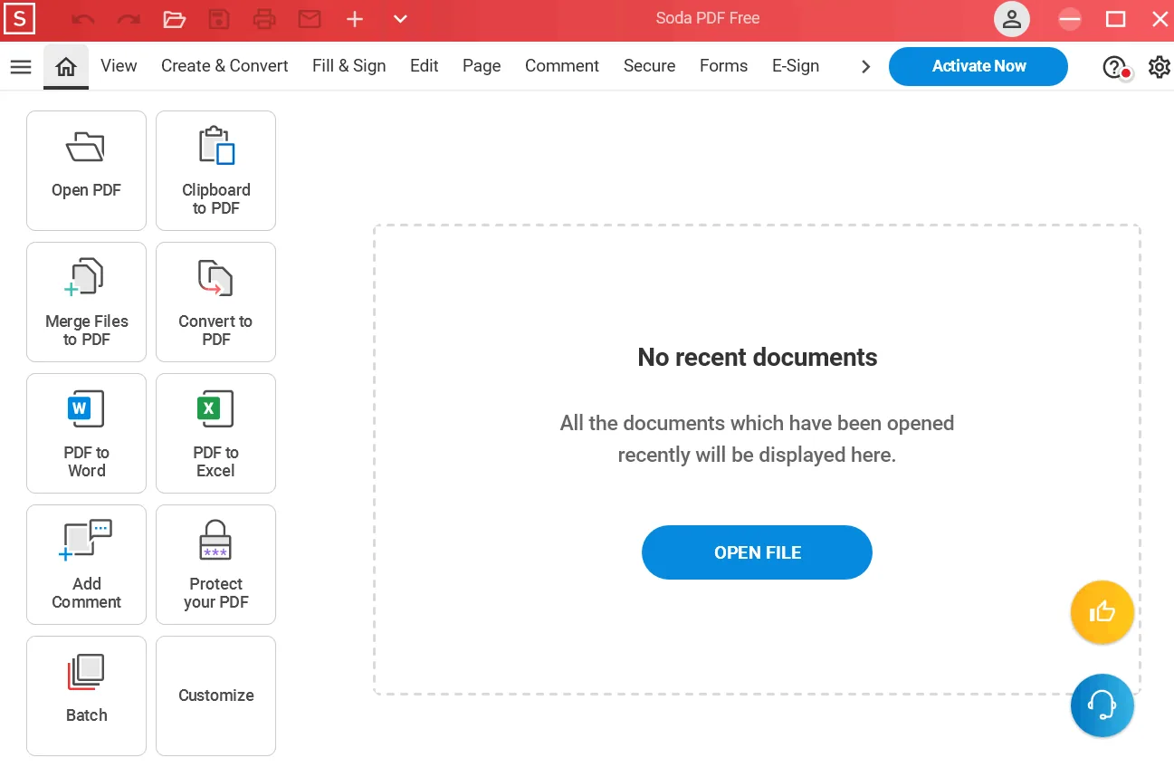Viewport: 1174px width, 777px height.
Task: Open the user account profile icon
Action: (x=1012, y=19)
